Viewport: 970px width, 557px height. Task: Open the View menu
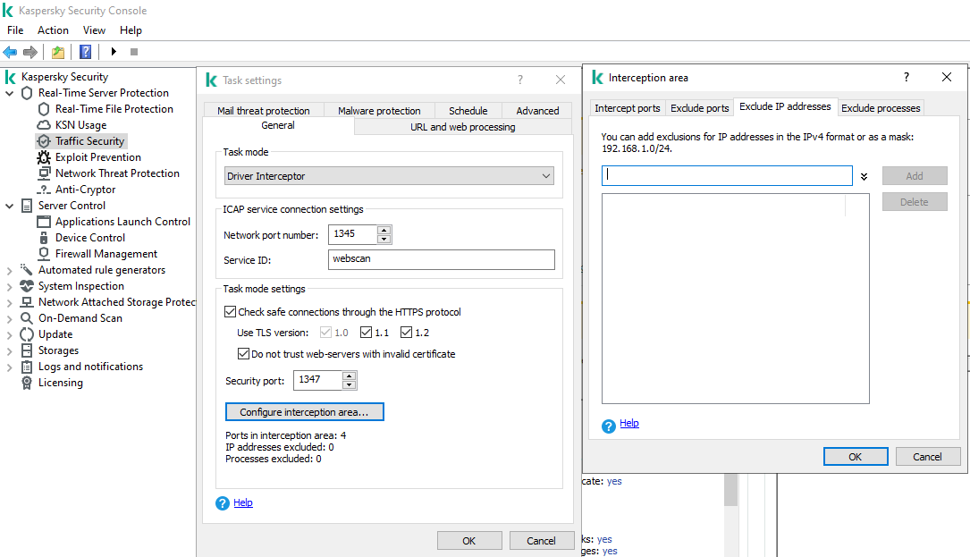tap(94, 30)
